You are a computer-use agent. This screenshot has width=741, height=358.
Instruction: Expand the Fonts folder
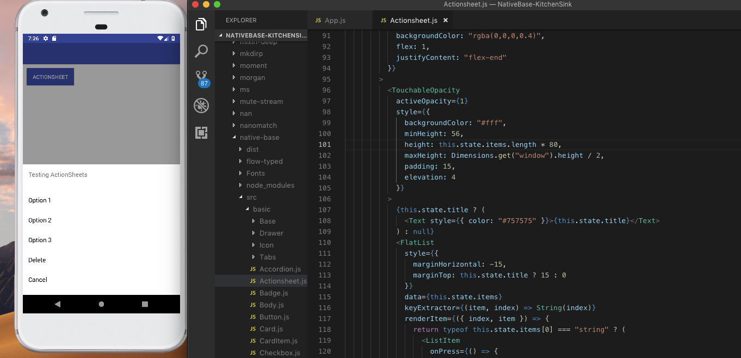(x=256, y=174)
